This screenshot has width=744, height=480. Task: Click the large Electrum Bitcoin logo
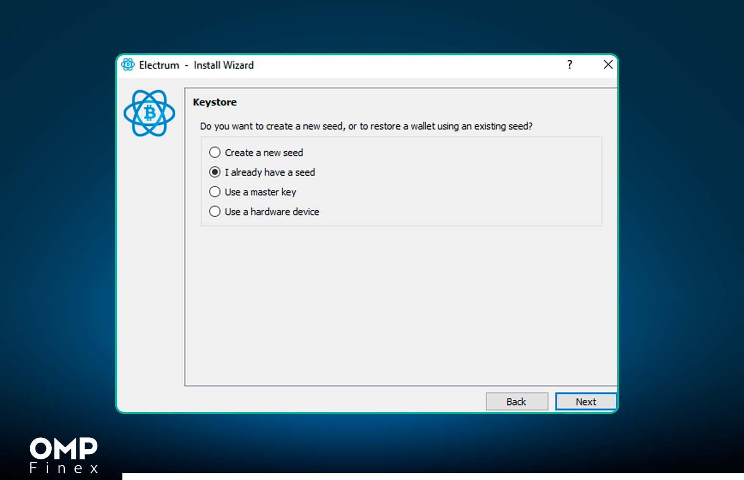click(149, 113)
